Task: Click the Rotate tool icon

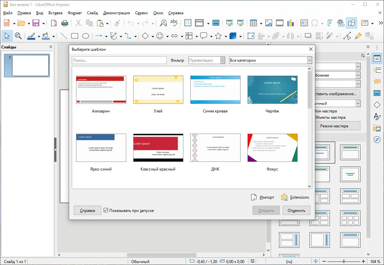Action: coord(251,36)
